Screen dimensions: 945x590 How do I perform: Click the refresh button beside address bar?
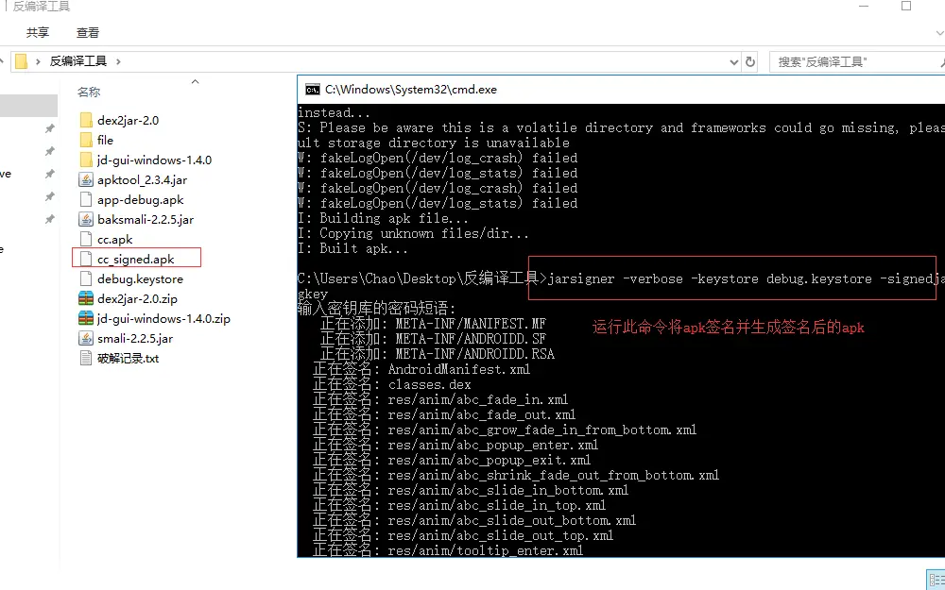tap(751, 60)
